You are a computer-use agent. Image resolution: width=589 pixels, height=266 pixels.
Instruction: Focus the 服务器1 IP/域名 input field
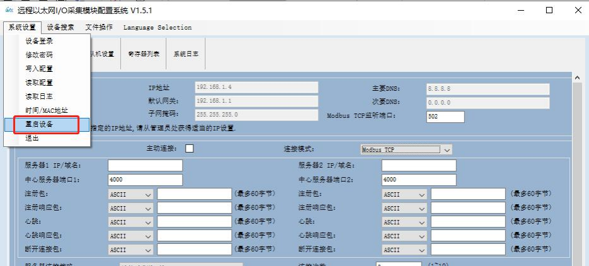[x=145, y=165]
